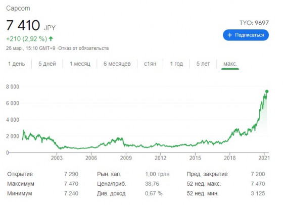Switch to the 1 год tab
283x205 pixels.
pos(176,64)
